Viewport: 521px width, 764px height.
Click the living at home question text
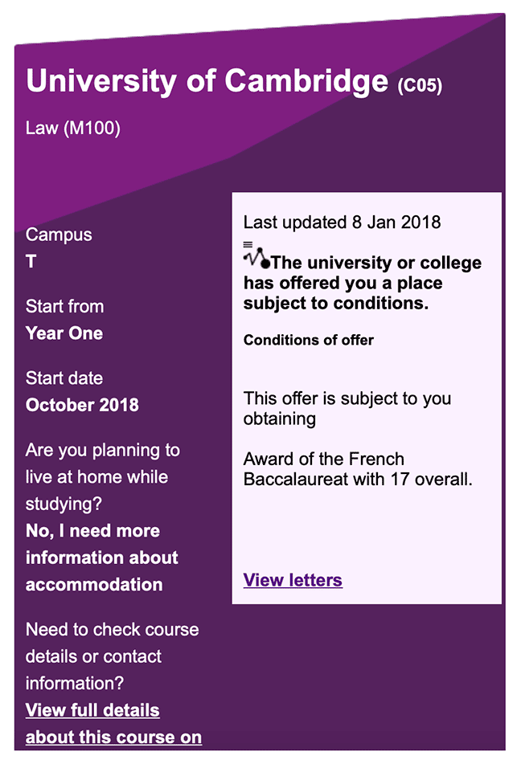click(x=102, y=476)
